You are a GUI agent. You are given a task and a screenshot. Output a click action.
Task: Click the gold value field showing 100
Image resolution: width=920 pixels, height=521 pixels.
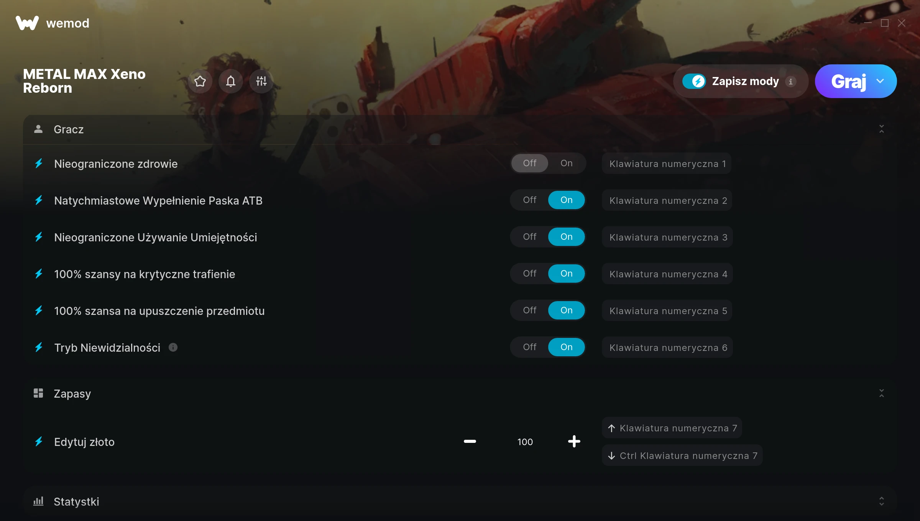[x=525, y=442]
